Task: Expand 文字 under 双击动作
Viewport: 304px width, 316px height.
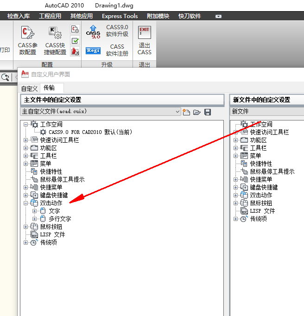Action: (34, 211)
